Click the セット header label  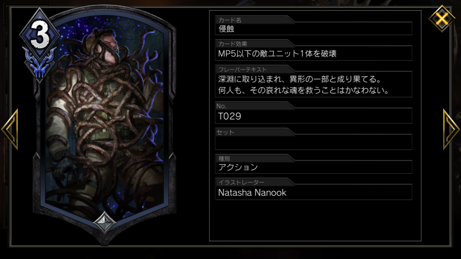(x=225, y=132)
